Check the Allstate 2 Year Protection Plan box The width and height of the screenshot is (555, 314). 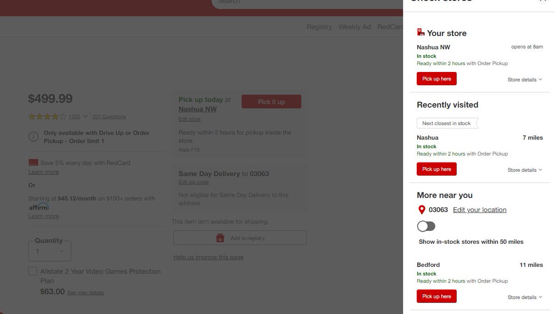[33, 271]
